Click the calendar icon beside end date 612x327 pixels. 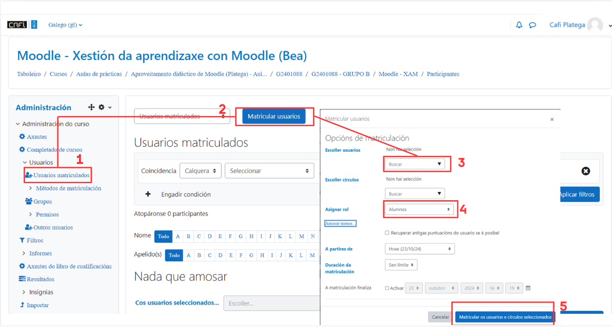tap(528, 288)
